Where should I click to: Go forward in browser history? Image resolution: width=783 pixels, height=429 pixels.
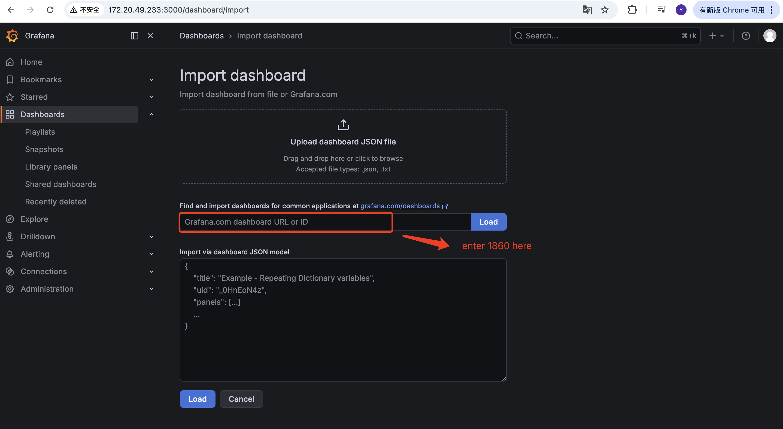coord(30,10)
